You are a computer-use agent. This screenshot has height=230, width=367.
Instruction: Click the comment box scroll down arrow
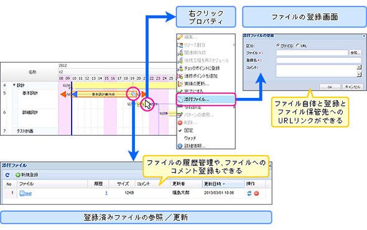coord(360,74)
